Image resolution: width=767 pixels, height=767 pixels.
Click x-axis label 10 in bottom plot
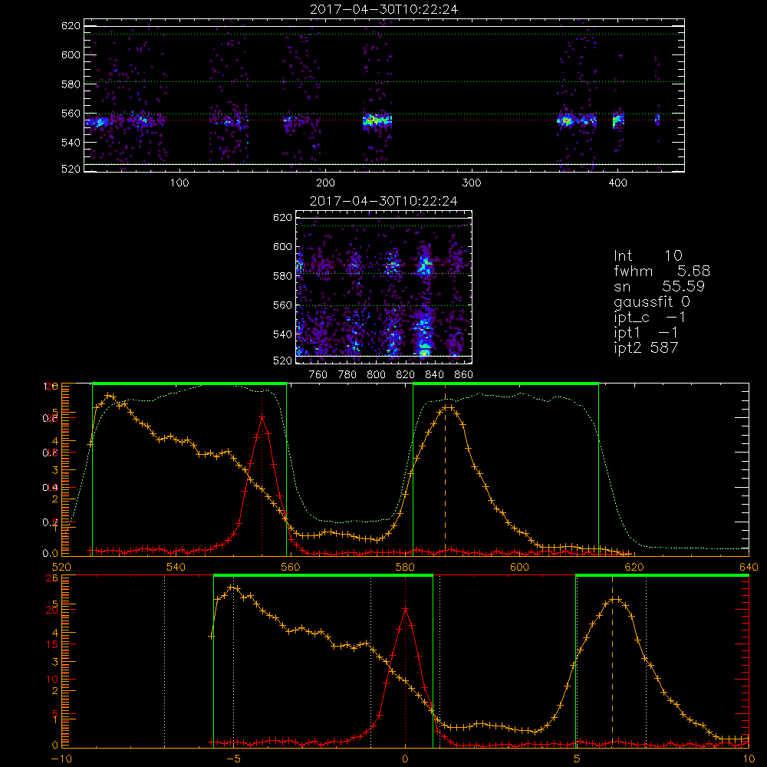[x=749, y=759]
